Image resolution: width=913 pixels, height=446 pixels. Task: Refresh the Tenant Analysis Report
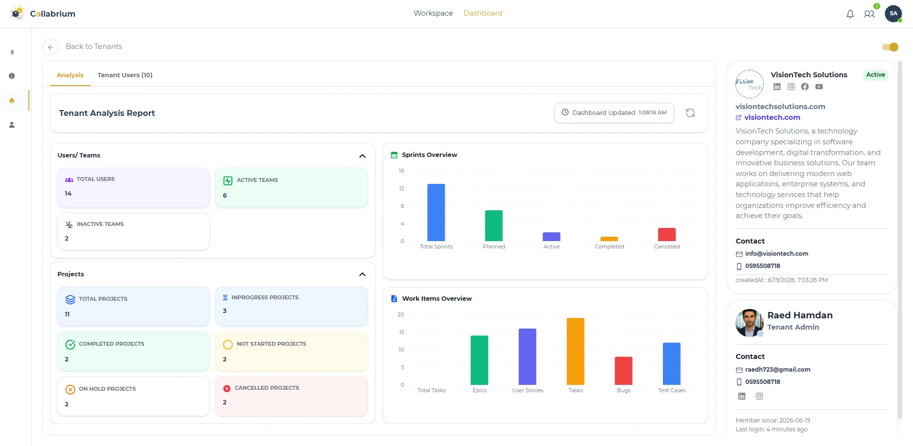coord(690,113)
